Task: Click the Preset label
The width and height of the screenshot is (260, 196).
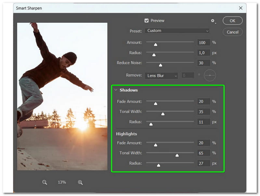Action: [x=136, y=31]
